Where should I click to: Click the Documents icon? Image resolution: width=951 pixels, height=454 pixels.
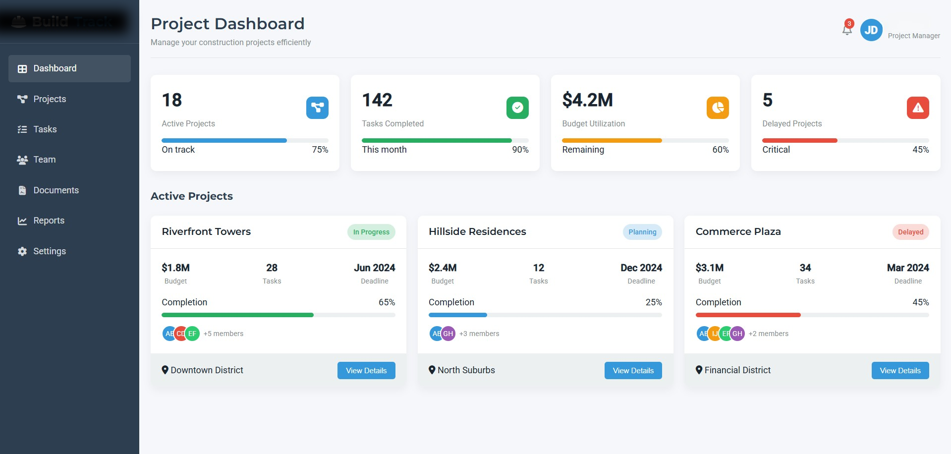22,190
